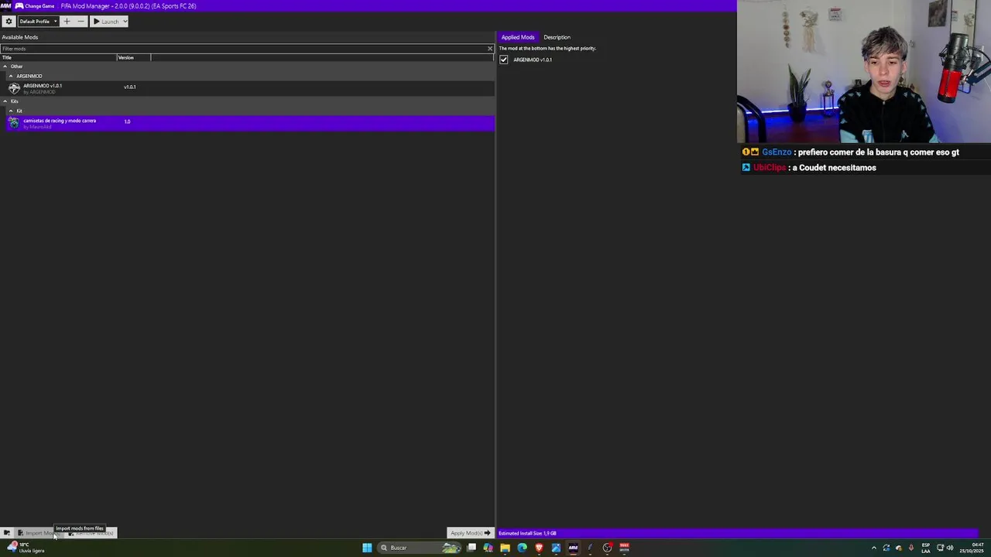Open the volume control in system tray
The width and height of the screenshot is (991, 557).
[x=950, y=548]
